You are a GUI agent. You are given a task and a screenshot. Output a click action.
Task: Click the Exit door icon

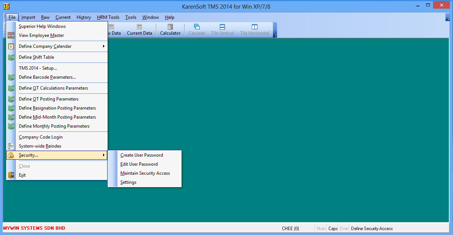(x=11, y=175)
